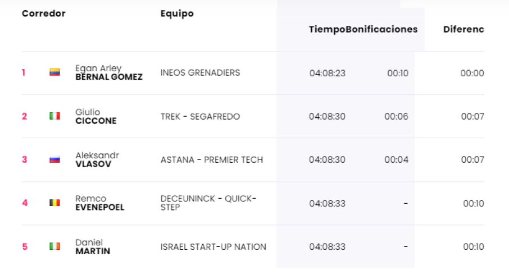
Task: Click the Belgian flag next to Evenepoel
Action: click(54, 203)
